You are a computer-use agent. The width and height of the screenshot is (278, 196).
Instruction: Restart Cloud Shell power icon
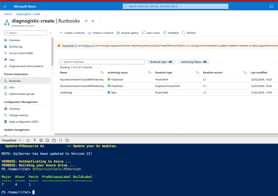[28, 140]
